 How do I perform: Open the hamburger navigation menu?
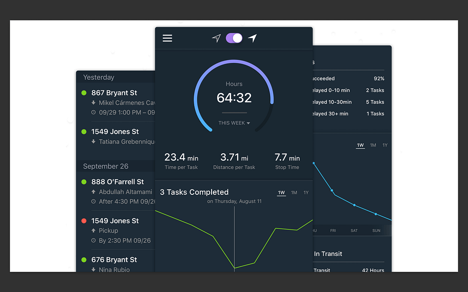click(x=167, y=38)
